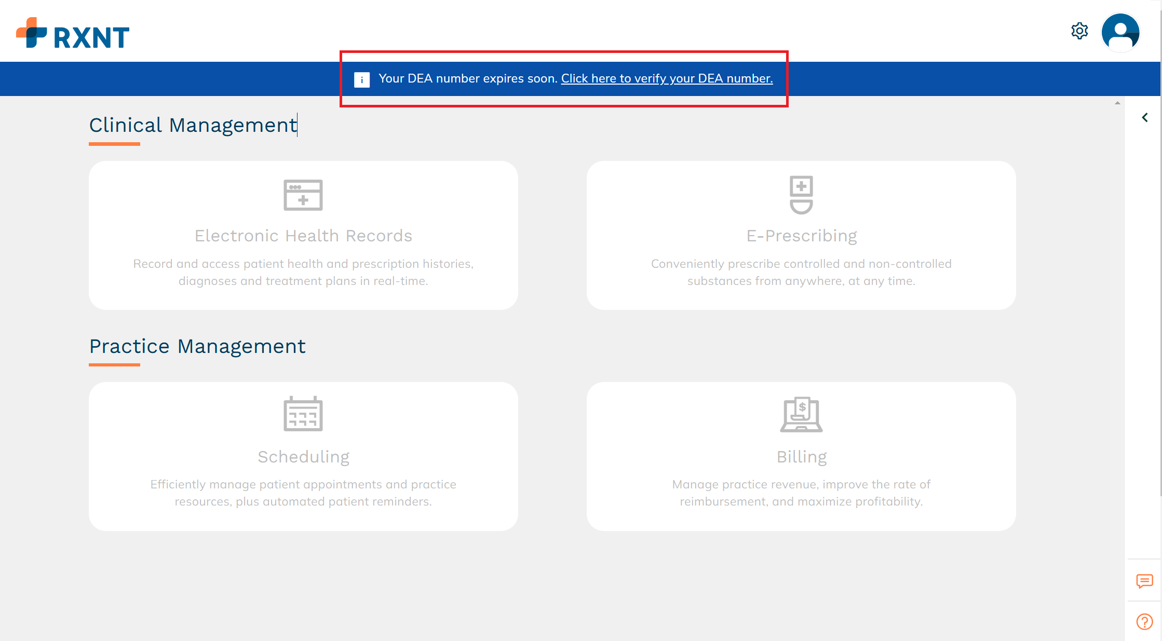
Task: Click the E-Prescribing description text
Action: tap(801, 272)
